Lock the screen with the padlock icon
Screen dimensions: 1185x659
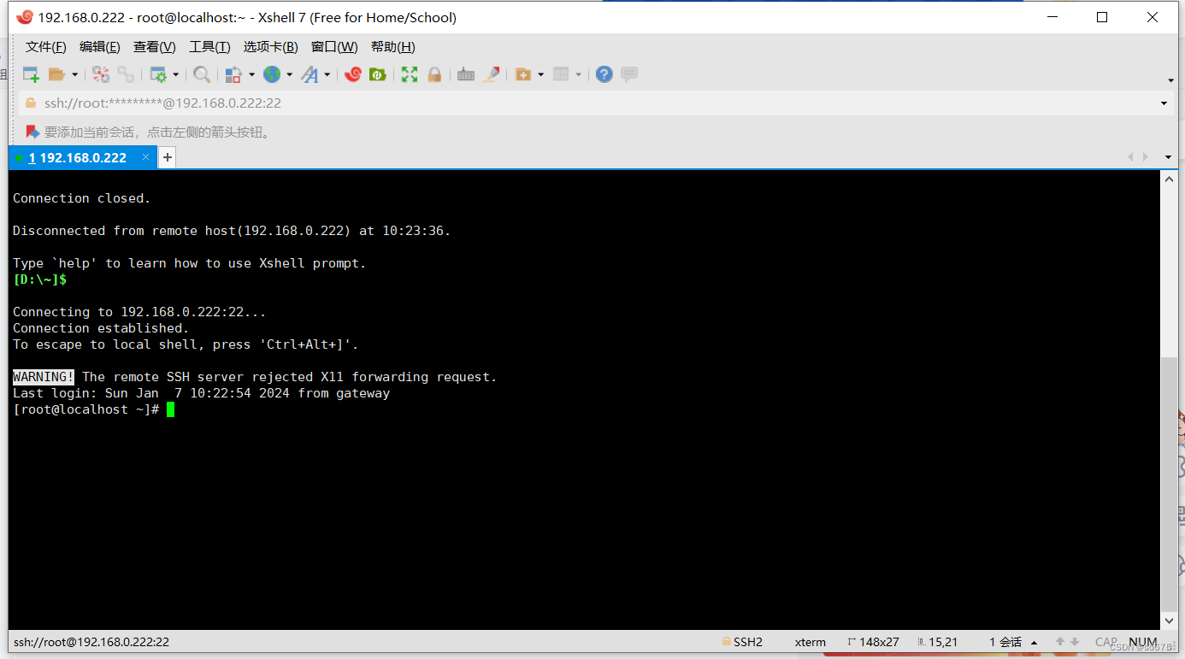(x=434, y=74)
